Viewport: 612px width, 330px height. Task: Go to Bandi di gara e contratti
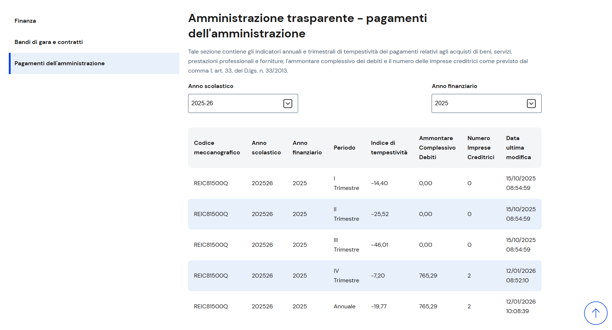(x=48, y=42)
